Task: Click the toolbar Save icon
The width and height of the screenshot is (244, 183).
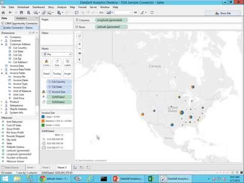Action: click(x=21, y=13)
